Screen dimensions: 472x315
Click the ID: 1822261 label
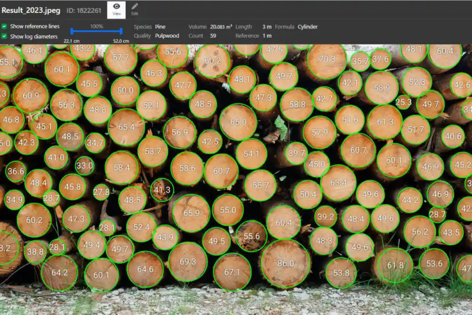tap(84, 11)
